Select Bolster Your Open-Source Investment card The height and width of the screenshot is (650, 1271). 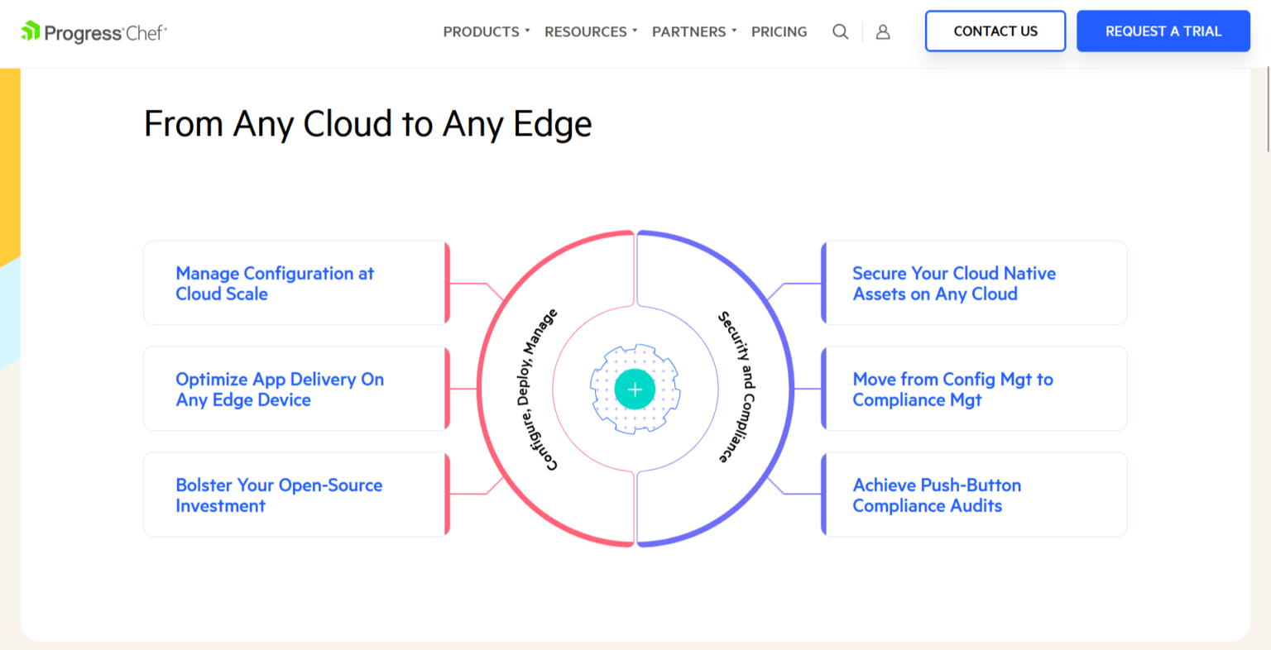pos(279,495)
